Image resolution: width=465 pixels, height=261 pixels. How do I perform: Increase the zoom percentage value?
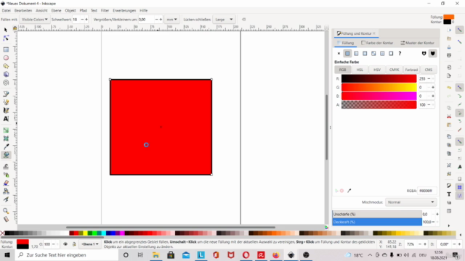pyautogui.click(x=425, y=244)
